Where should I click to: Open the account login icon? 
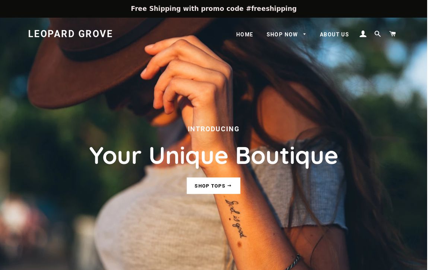click(363, 34)
